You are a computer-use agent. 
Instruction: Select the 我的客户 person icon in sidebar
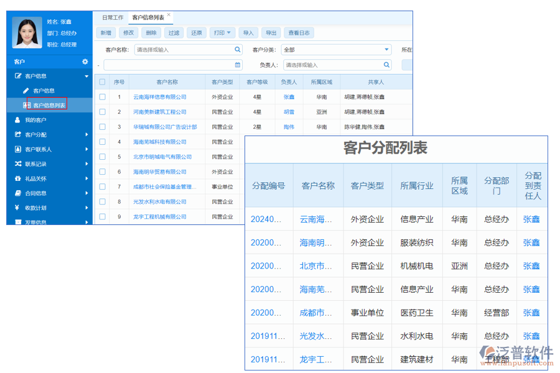tap(17, 118)
